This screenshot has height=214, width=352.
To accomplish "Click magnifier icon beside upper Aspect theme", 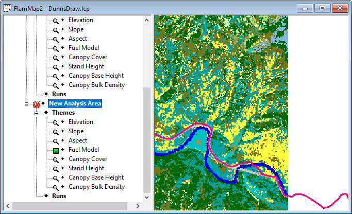I will tap(56, 40).
